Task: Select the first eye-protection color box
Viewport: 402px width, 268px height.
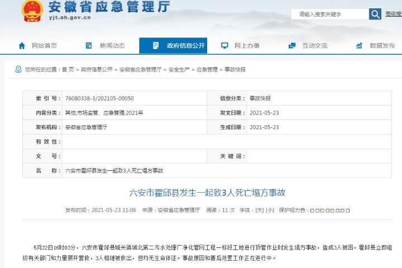Action: coord(312,210)
